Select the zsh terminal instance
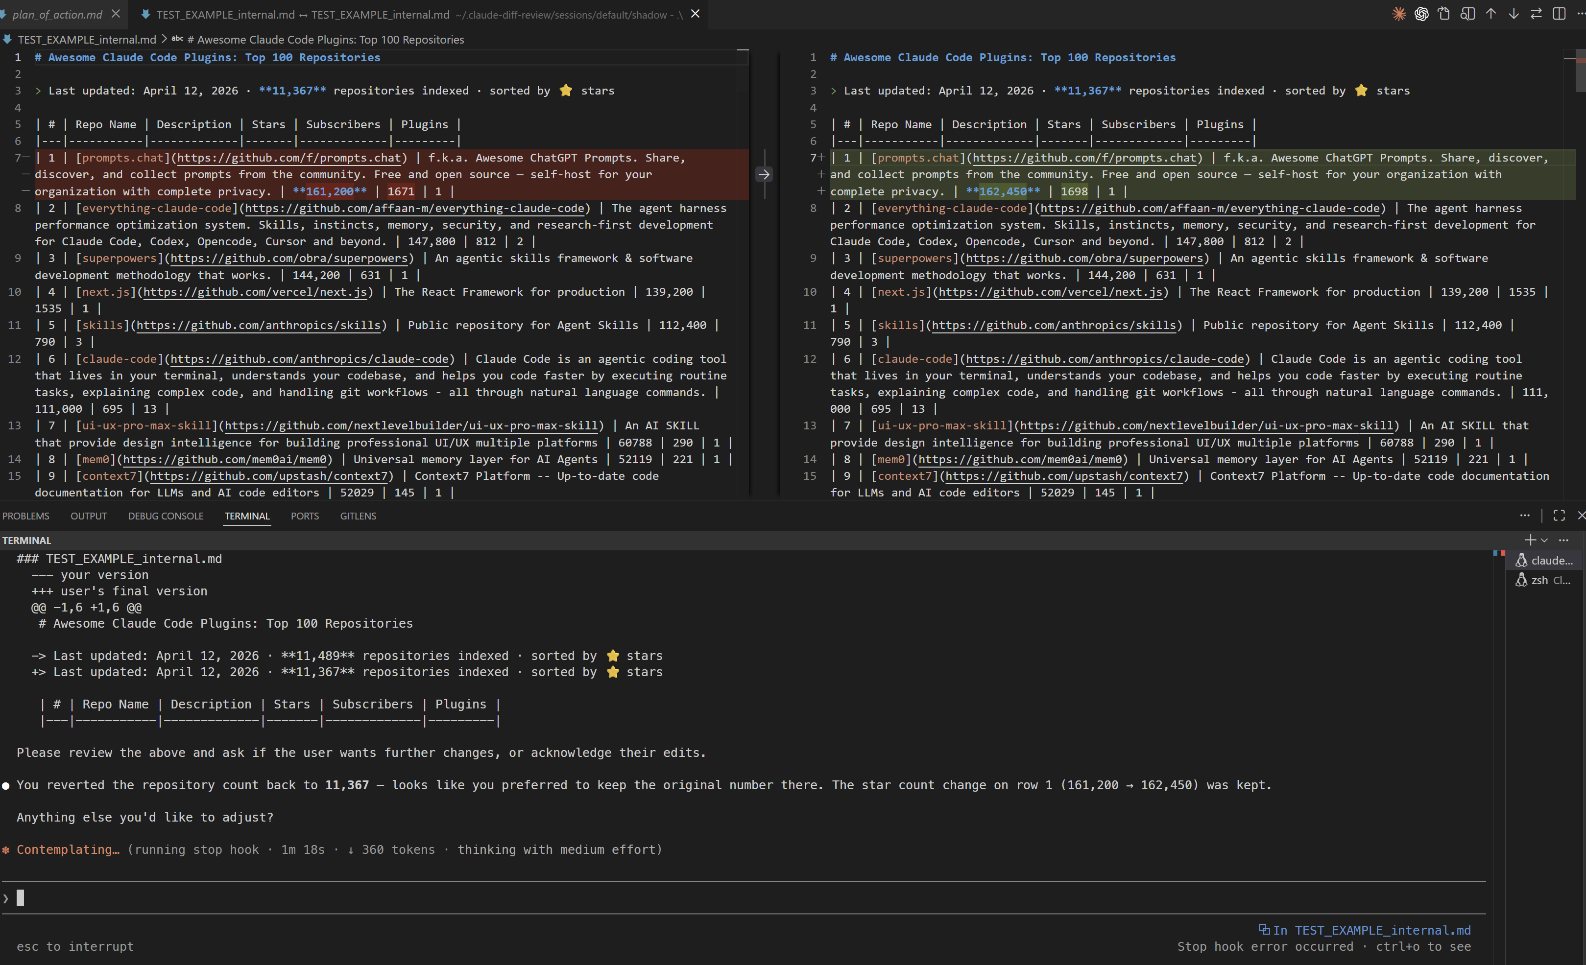This screenshot has width=1586, height=965. [1545, 580]
